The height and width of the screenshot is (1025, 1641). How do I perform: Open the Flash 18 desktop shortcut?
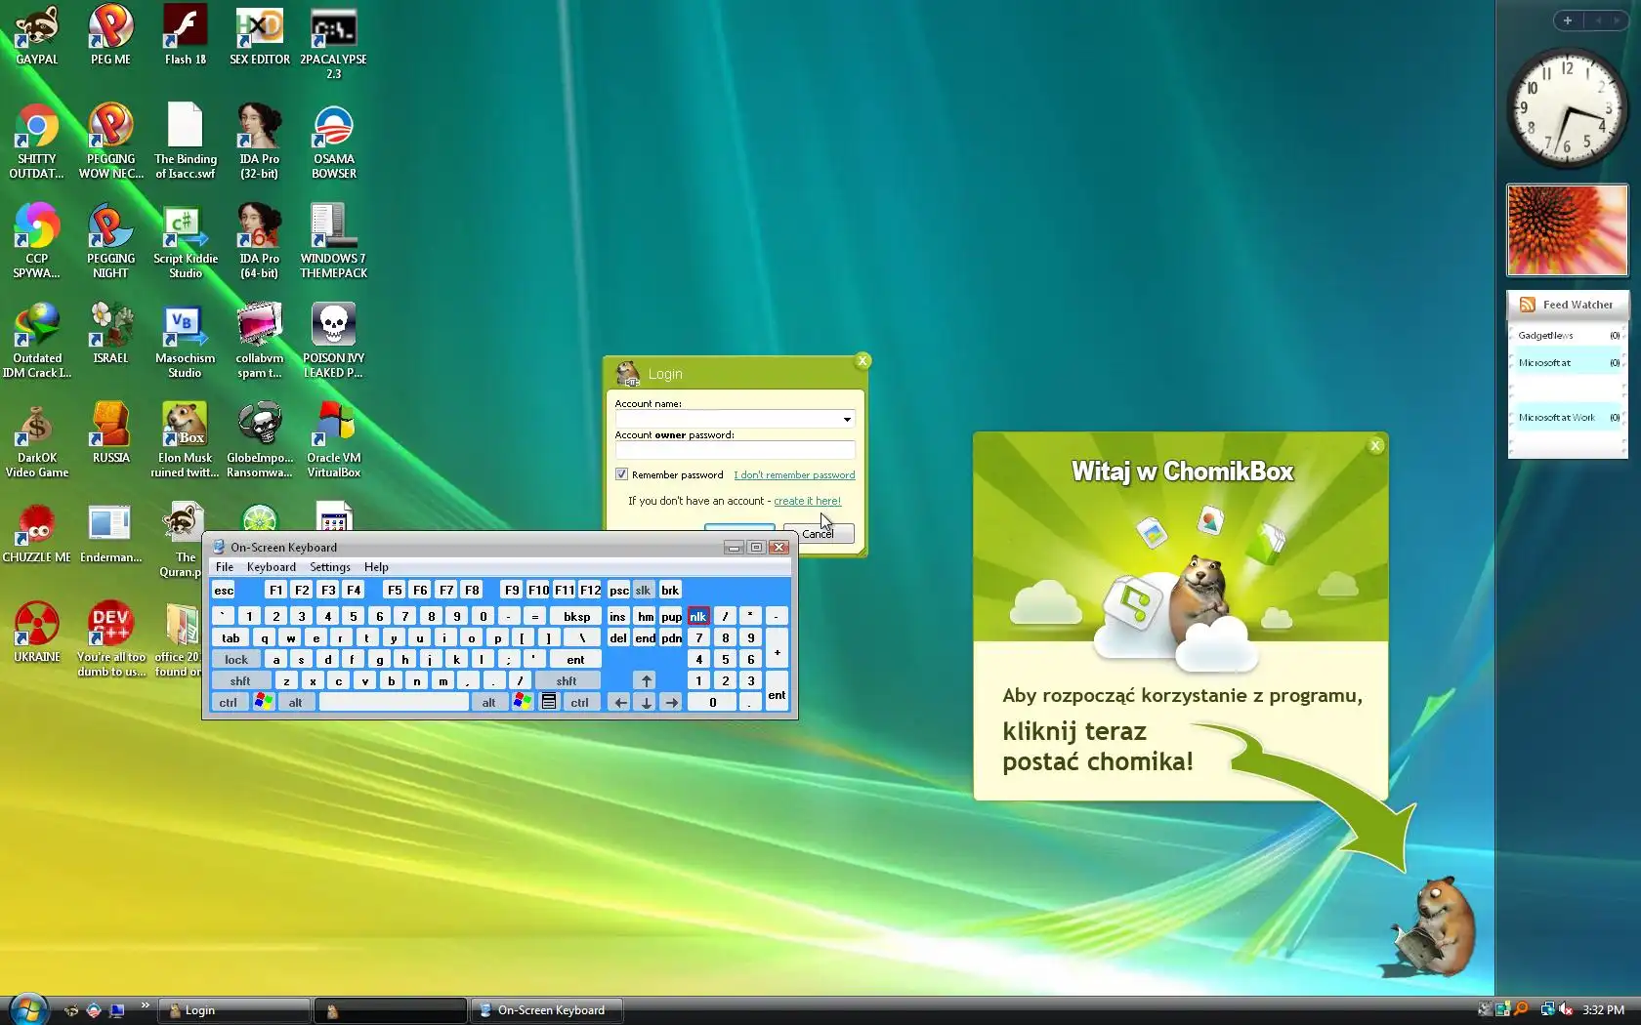pos(185,35)
